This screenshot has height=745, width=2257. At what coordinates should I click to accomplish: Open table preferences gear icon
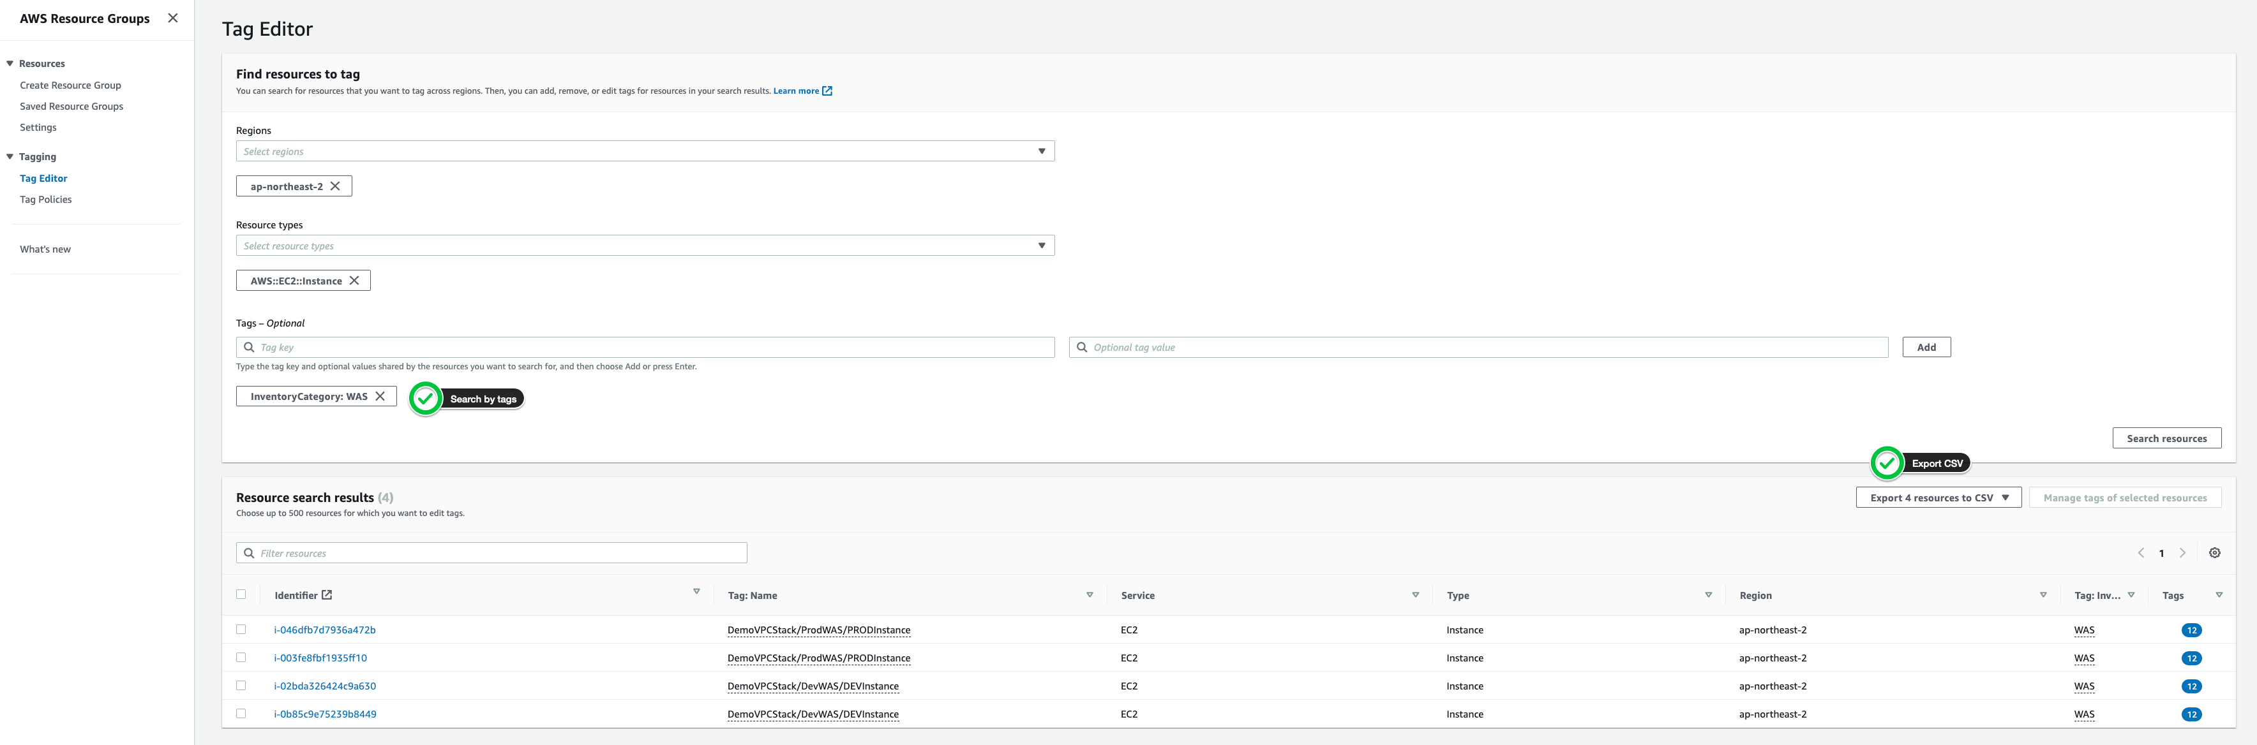(2214, 553)
